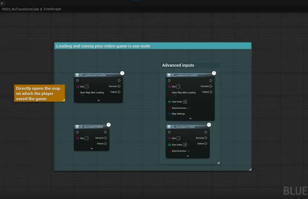This screenshot has height=199, width=308.
Task: Click the latent clock icon on Advanced inputs save node
Action: point(209,125)
